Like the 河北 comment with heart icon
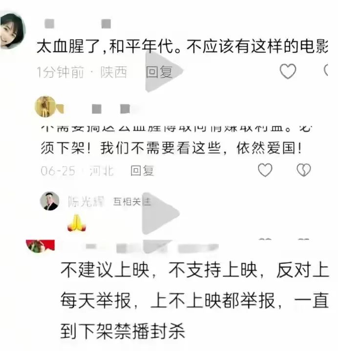This screenshot has width=338, height=351. point(265,170)
